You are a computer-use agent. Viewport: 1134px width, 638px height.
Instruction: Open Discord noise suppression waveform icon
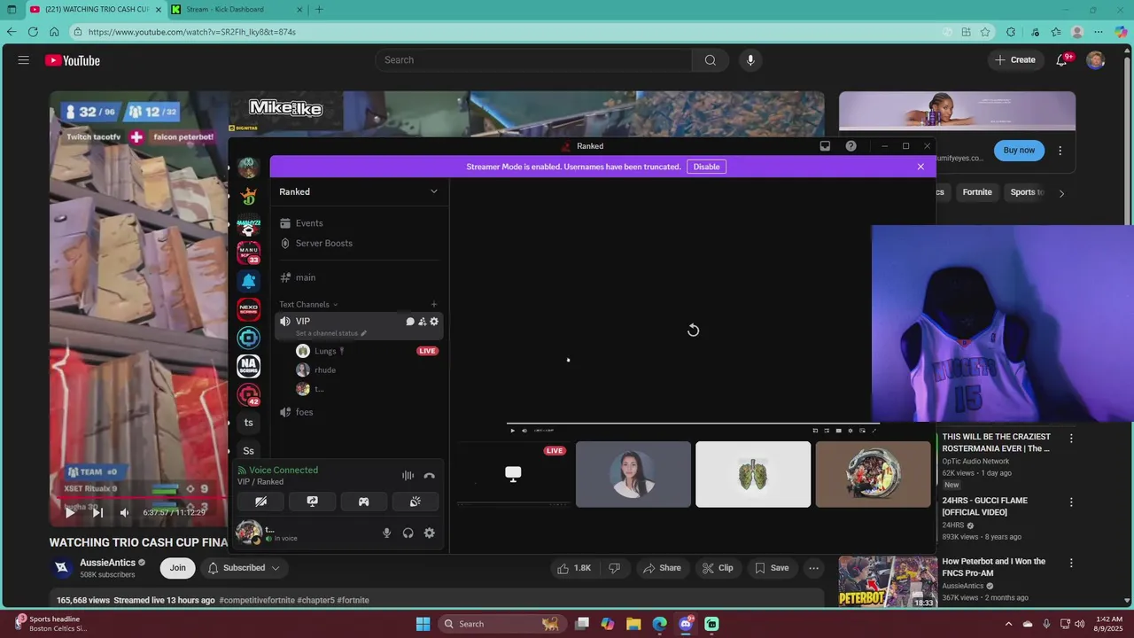[x=408, y=476]
